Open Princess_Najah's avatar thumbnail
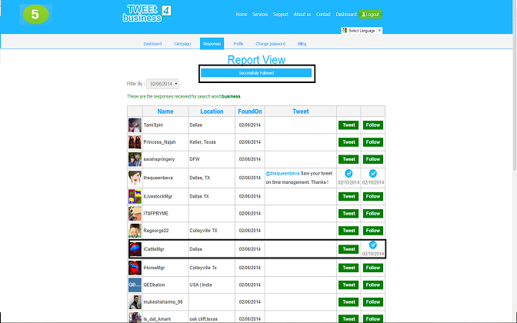The width and height of the screenshot is (517, 323). pos(135,142)
